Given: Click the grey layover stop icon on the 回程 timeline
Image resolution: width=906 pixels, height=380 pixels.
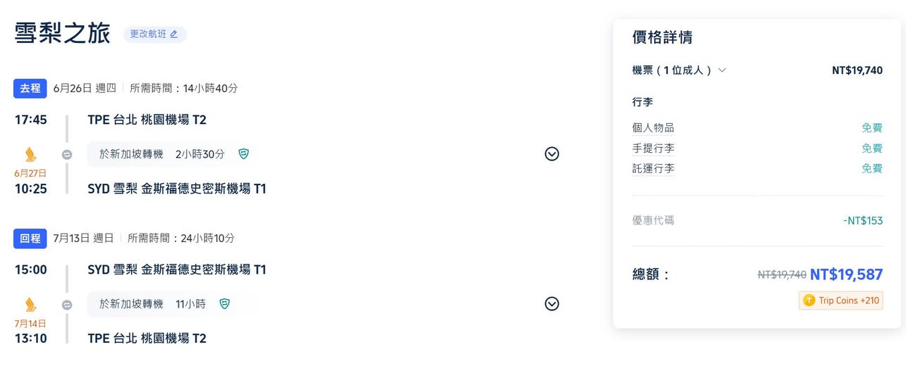Looking at the screenshot, I should pos(67,305).
